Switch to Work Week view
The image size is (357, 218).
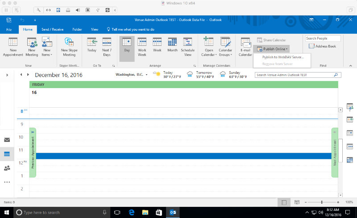(x=142, y=47)
